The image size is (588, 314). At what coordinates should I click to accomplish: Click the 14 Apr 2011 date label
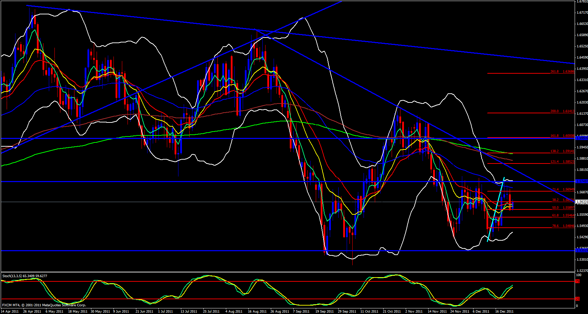point(10,311)
